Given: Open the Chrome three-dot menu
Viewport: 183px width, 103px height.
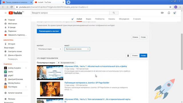Looking at the screenshot, I should (180, 7).
